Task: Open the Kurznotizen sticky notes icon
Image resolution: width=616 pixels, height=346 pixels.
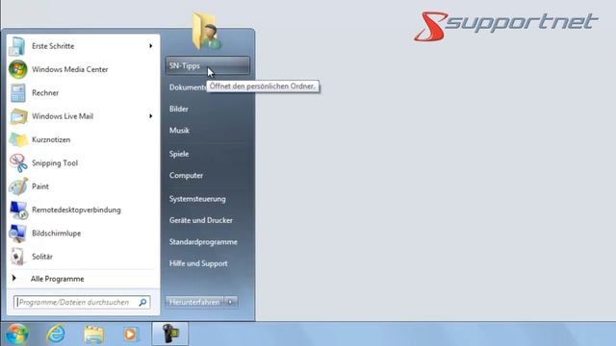Action: [18, 139]
